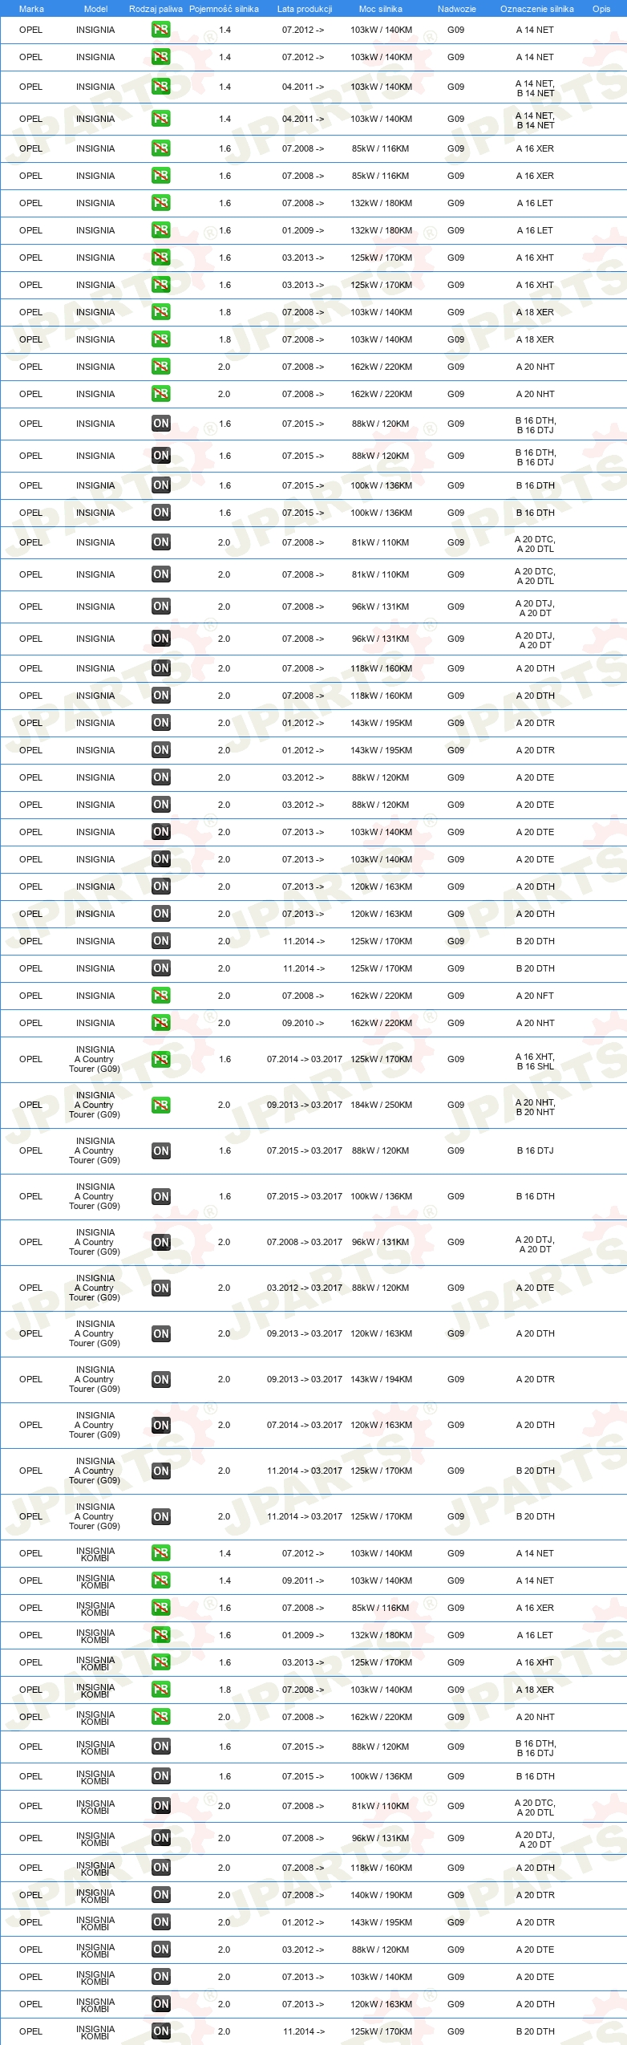This screenshot has width=627, height=2045.
Task: Click the PB fuel icon in the A 20 NFT row
Action: point(160,996)
